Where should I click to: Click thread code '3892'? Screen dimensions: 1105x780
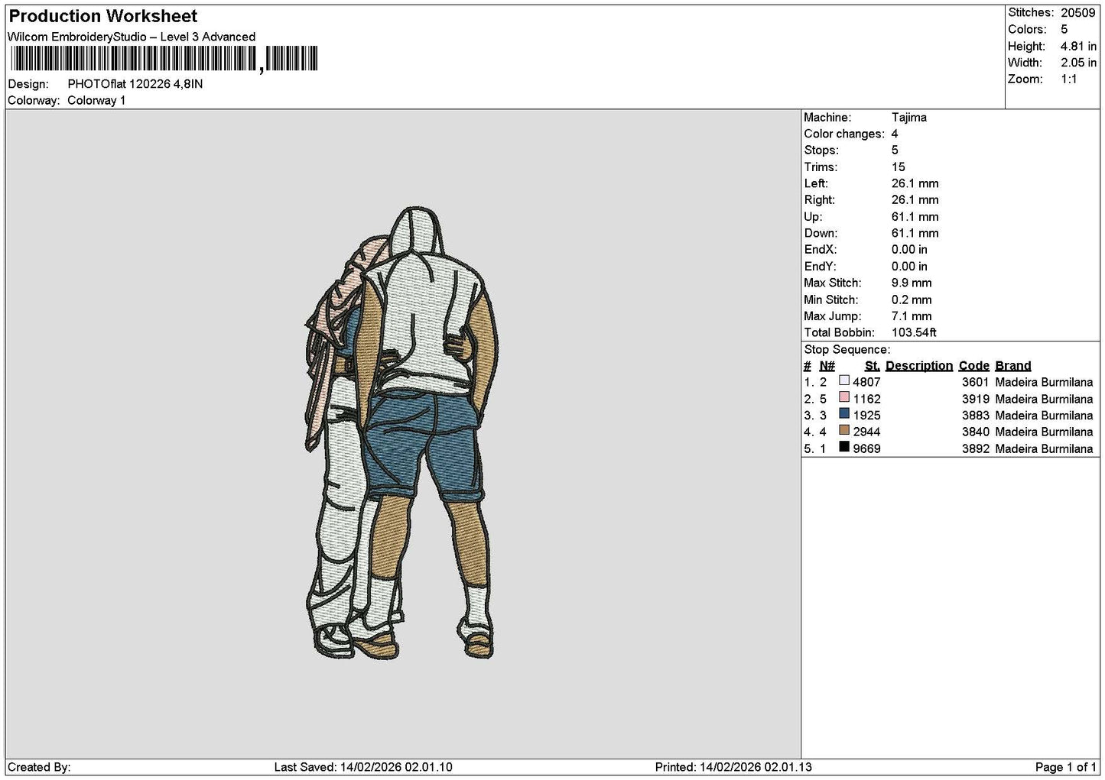pyautogui.click(x=976, y=448)
